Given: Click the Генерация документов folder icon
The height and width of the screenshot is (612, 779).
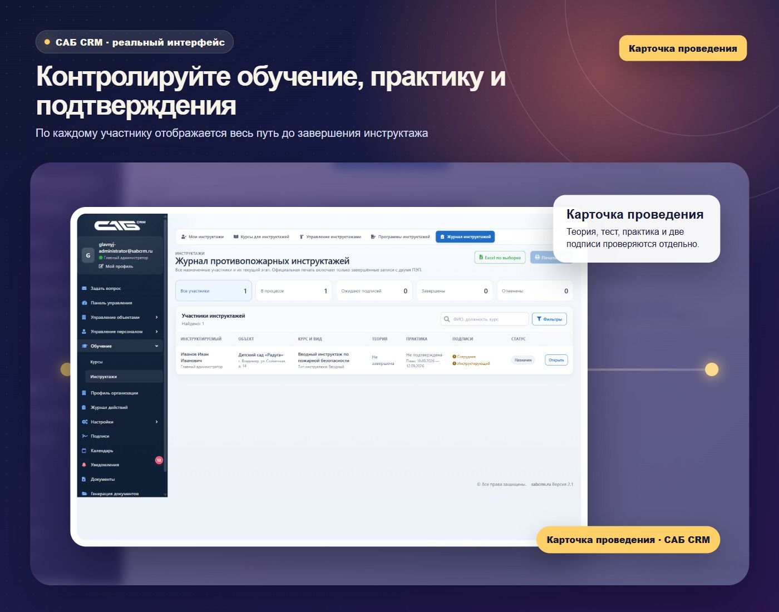Looking at the screenshot, I should coord(84,493).
